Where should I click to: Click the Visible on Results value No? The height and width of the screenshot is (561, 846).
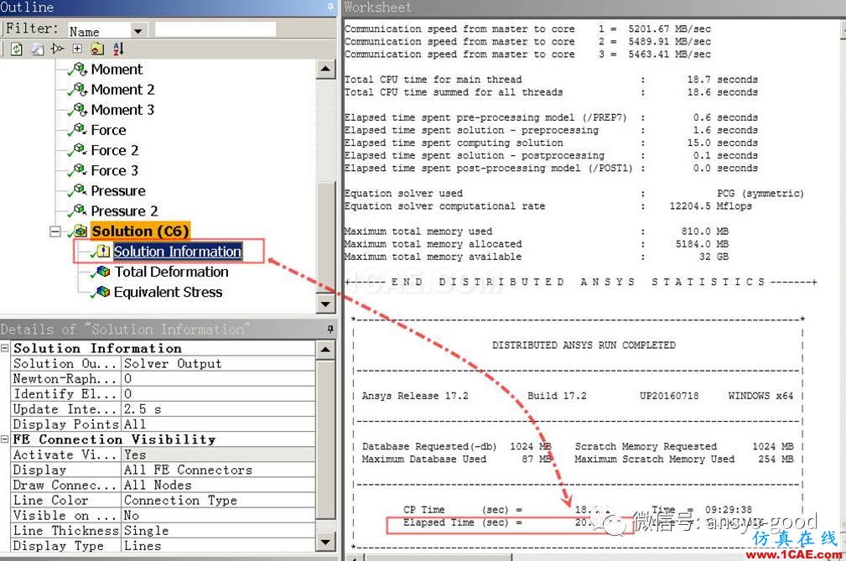click(218, 515)
